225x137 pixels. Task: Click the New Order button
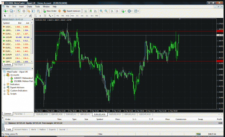tap(50, 11)
